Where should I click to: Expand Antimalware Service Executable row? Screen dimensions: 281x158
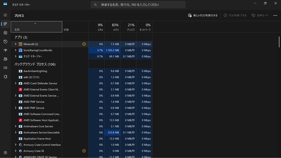tap(15, 132)
